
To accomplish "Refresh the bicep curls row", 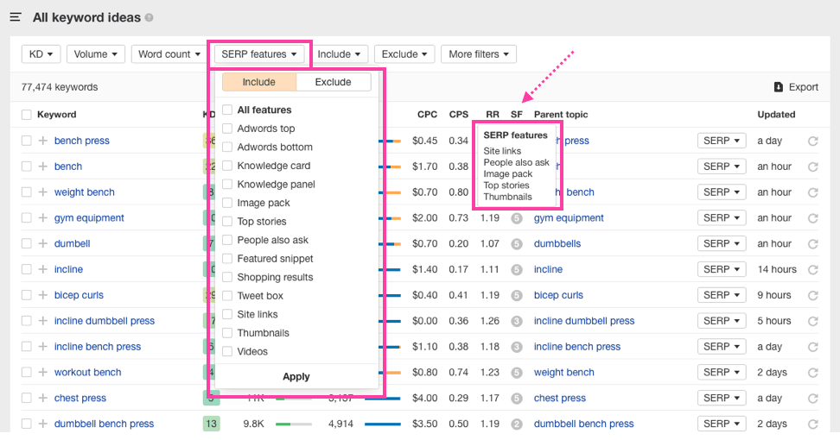I will tap(812, 295).
